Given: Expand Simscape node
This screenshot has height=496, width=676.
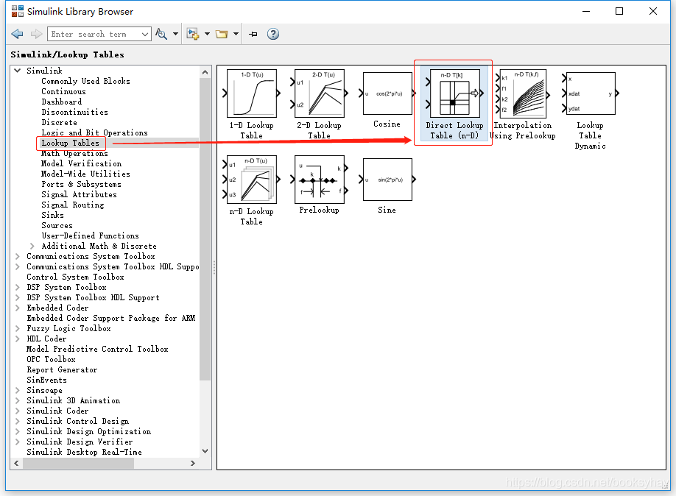Looking at the screenshot, I should (17, 390).
